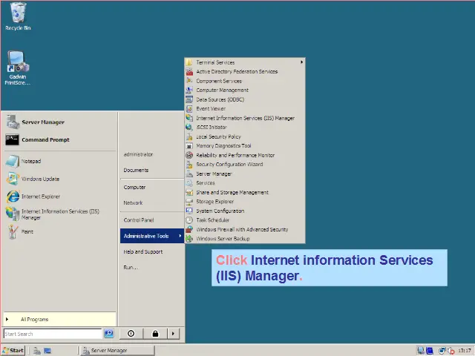The width and height of the screenshot is (475, 356).
Task: Click the Internet Explorer icon
Action: tap(13, 197)
